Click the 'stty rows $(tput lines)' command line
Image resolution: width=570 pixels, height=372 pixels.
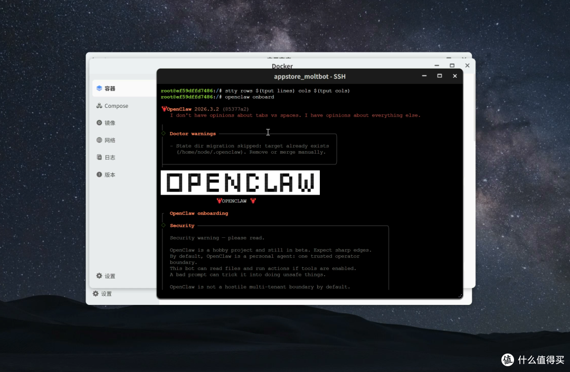pos(255,91)
